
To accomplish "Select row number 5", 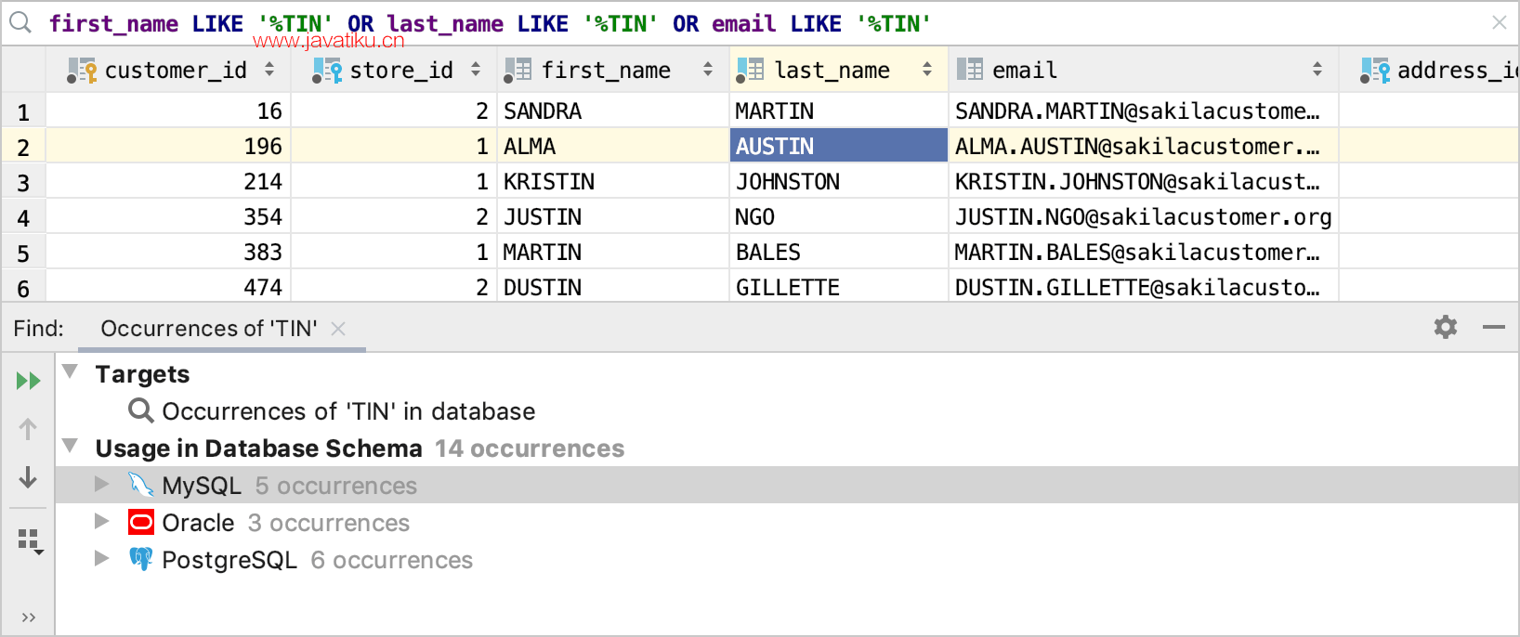I will coord(23,253).
